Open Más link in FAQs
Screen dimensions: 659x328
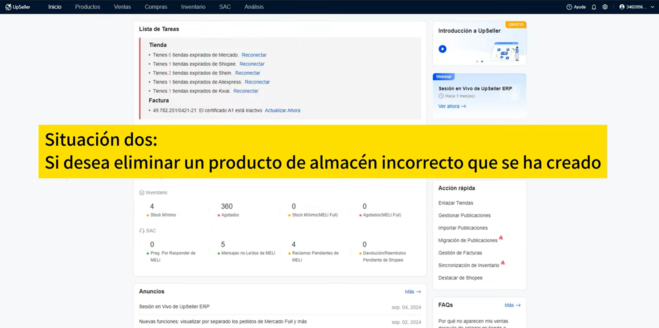[x=512, y=305]
